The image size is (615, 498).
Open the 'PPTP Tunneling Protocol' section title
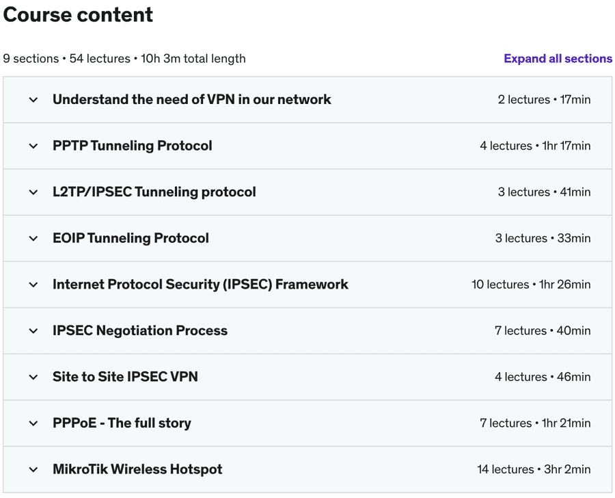132,146
